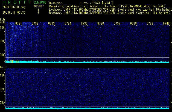The width and height of the screenshot is (172, 112).
Task: Click the timestamp '25.06.18 07:30'
Action: click(x=14, y=13)
